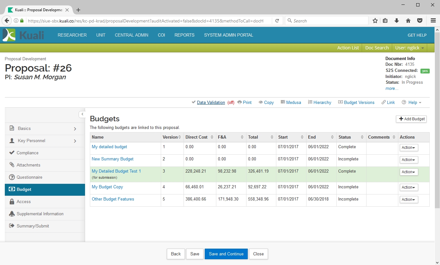Click the Firefox bookmark star icon
Viewport: 440px width, 265px height.
pyautogui.click(x=375, y=21)
